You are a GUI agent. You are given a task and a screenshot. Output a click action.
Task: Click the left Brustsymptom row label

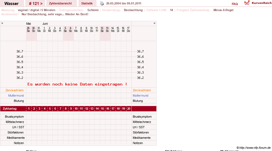[x=14, y=117]
